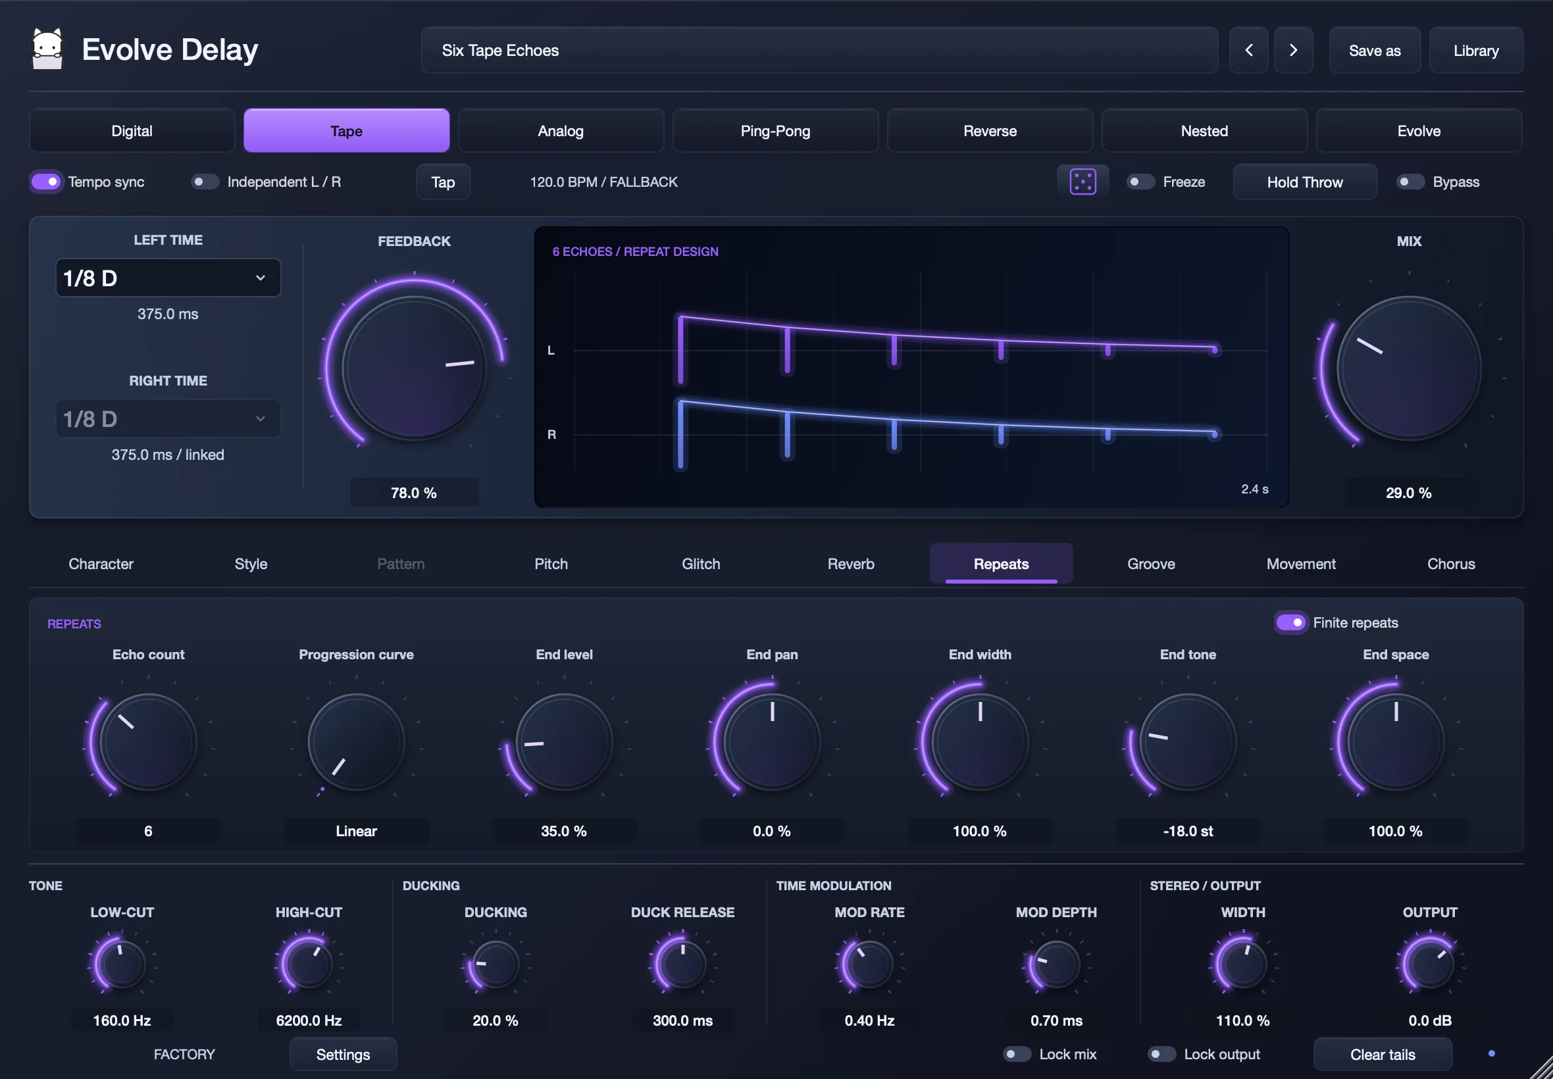Image resolution: width=1553 pixels, height=1079 pixels.
Task: Go to previous preset arrow
Action: point(1248,50)
